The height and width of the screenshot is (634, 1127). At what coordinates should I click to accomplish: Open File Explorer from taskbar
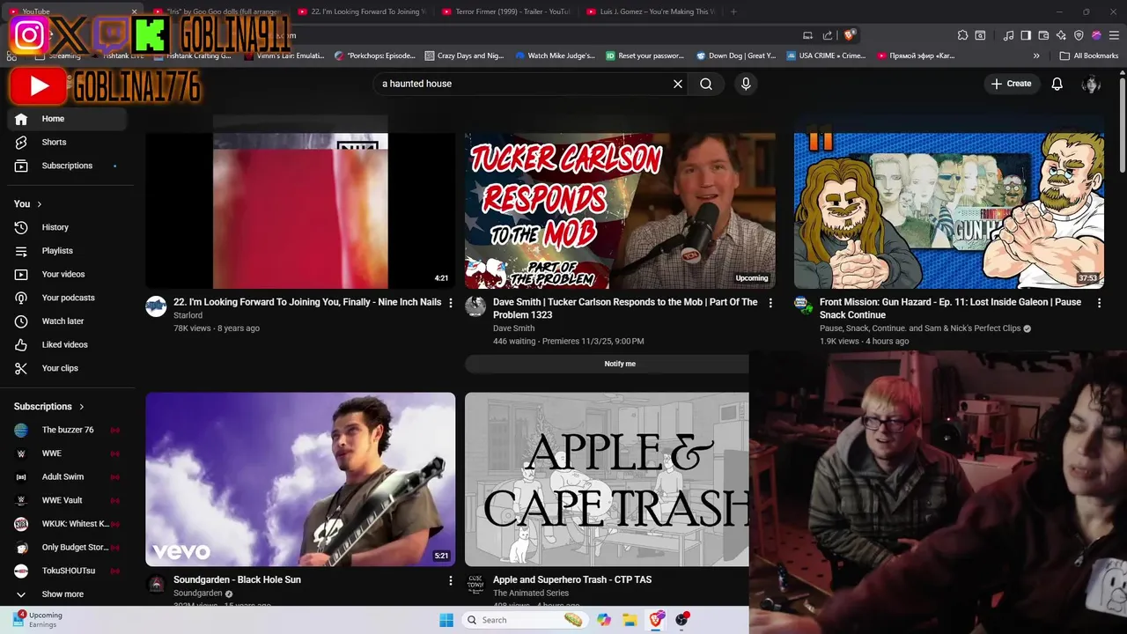(630, 620)
